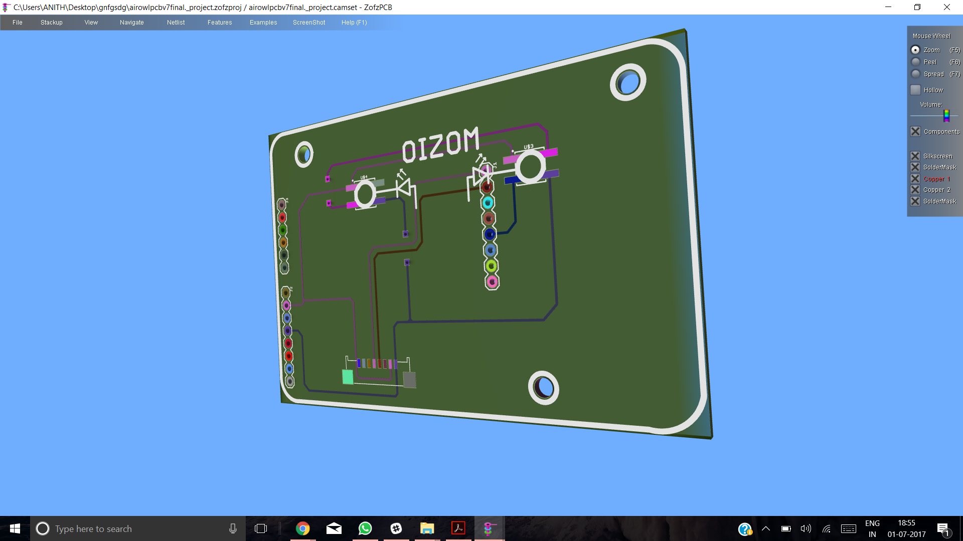Screen dimensions: 963x541
Task: Enable the Hollow checkbox
Action: click(x=916, y=90)
